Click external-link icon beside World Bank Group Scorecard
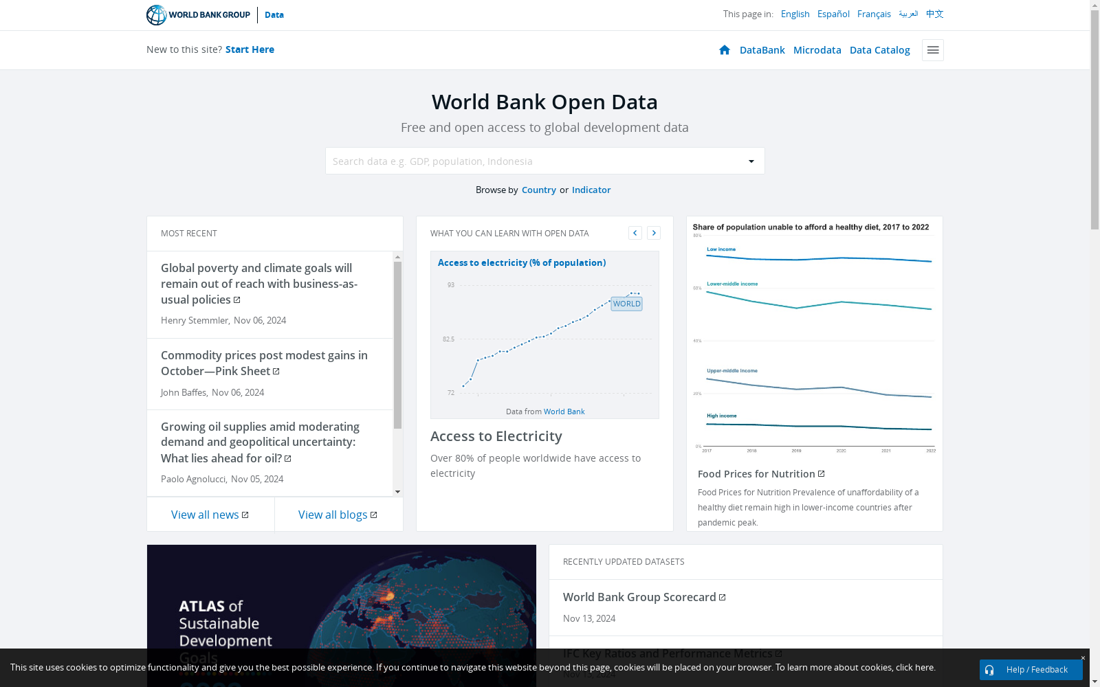The image size is (1100, 687). (722, 598)
